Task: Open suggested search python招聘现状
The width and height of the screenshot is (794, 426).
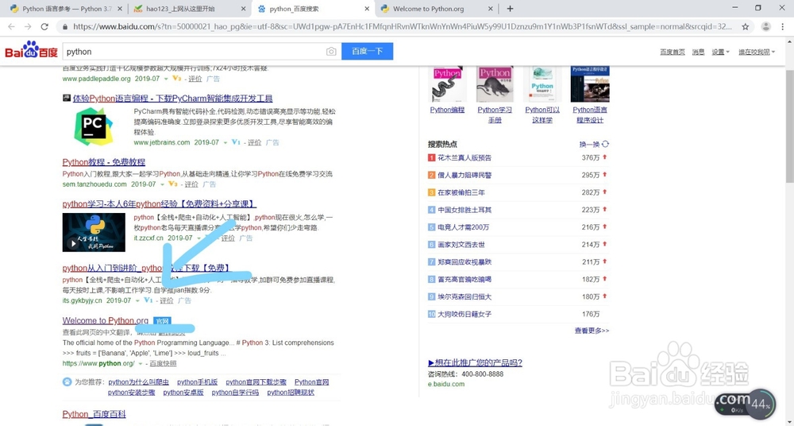Action: [291, 393]
